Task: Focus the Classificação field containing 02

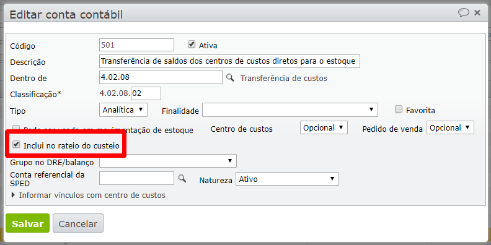Action: pyautogui.click(x=146, y=93)
